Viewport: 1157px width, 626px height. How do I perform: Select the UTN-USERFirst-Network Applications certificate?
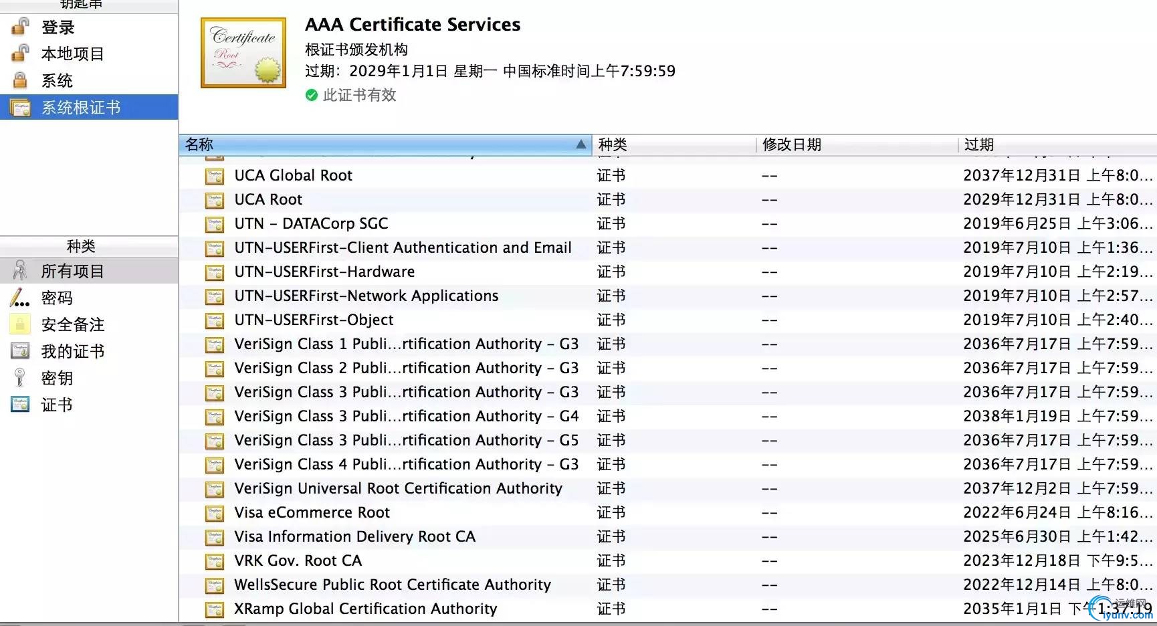[x=667, y=296]
